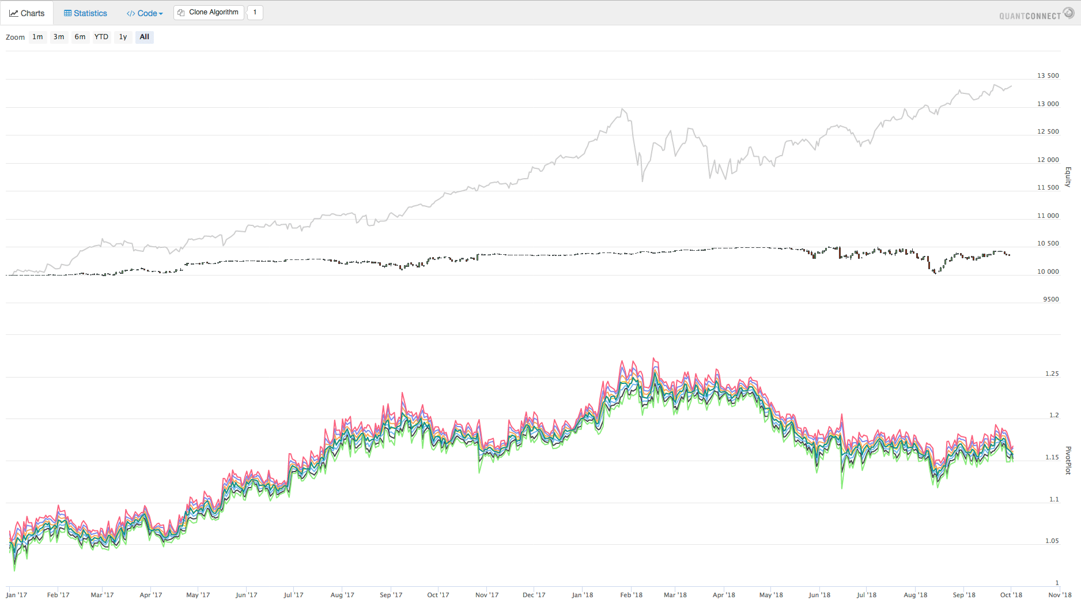
Task: Click the 1.05 PivotPlot axis value
Action: (x=1052, y=541)
